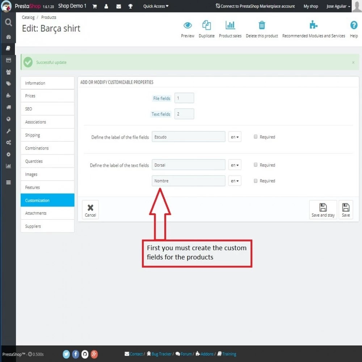This screenshot has width=362, height=362.
Task: Click Catalog breadcrumb link
Action: (28, 17)
